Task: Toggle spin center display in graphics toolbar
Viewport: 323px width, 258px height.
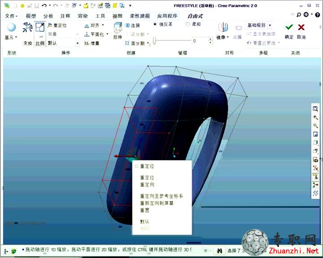Action: (x=315, y=185)
